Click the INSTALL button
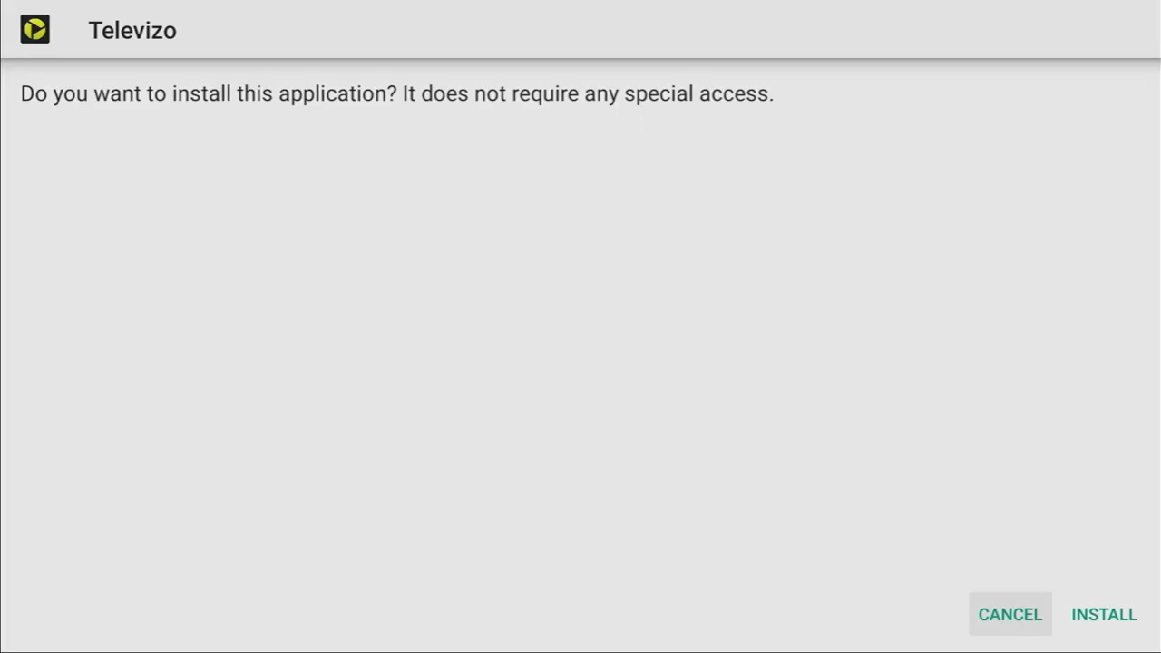Viewport: 1161px width, 653px height. pyautogui.click(x=1104, y=614)
